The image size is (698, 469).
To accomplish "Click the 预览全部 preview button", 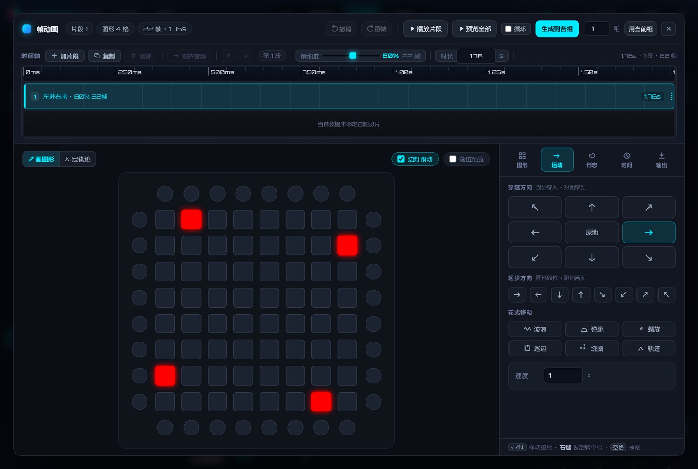I will pos(475,29).
